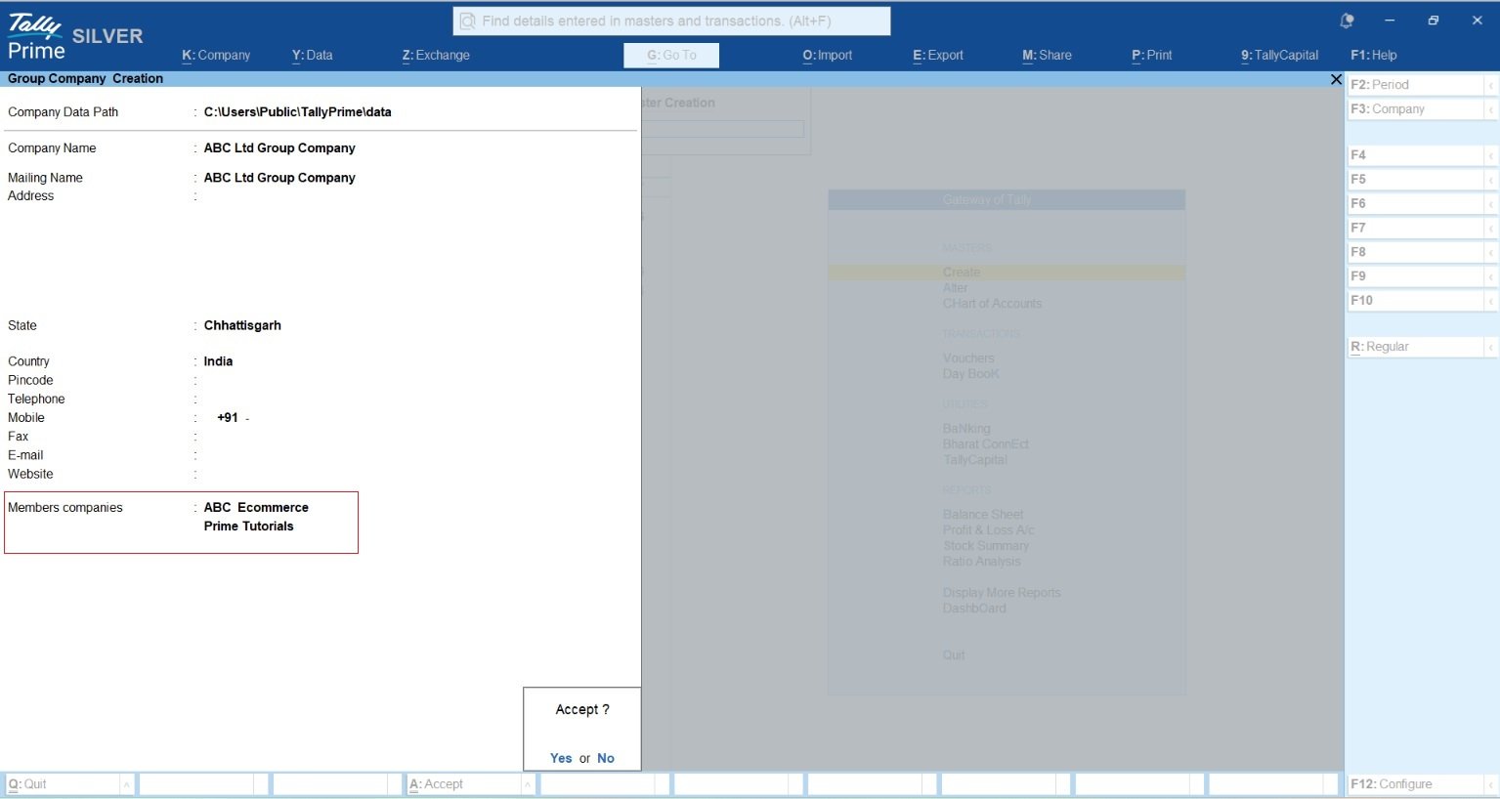Click Ratio Analysis in Gateway of Tally
Image resolution: width=1500 pixels, height=799 pixels.
(981, 562)
